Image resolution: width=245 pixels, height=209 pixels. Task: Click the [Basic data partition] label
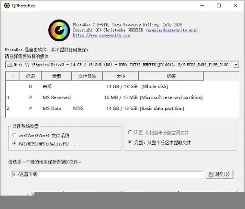[162, 108]
